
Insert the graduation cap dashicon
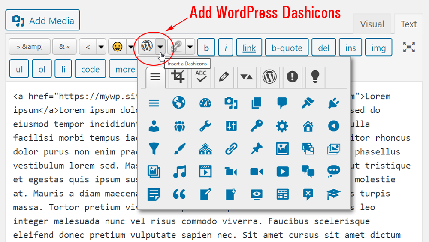point(333,195)
